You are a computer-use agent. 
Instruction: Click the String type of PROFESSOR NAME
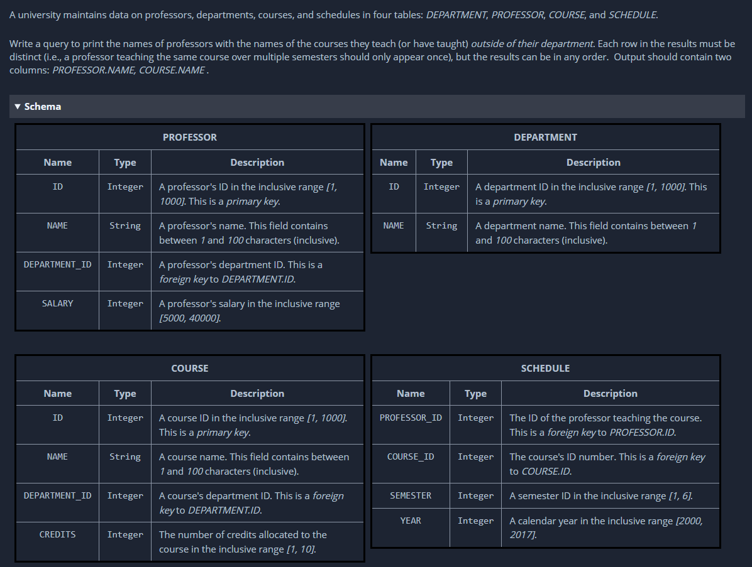pyautogui.click(x=125, y=225)
